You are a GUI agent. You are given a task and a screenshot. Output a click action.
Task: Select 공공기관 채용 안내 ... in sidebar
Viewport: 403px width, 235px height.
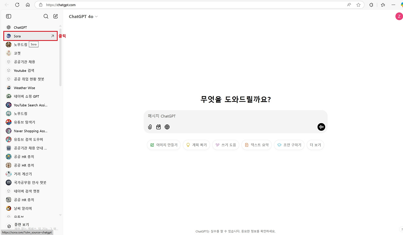[x=31, y=148]
